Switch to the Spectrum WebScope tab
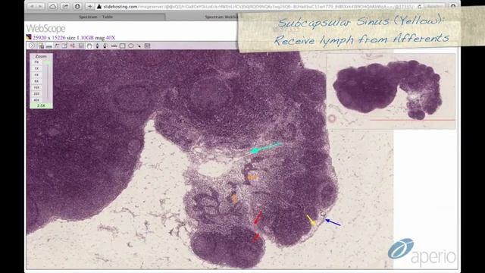485x273 pixels. (221, 17)
